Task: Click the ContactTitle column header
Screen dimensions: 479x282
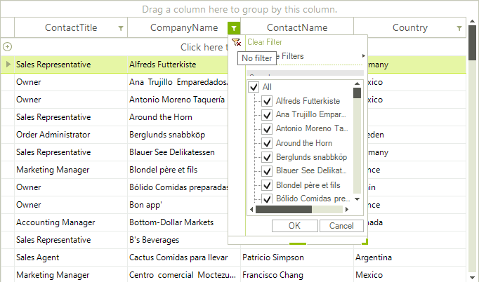Action: [x=71, y=28]
